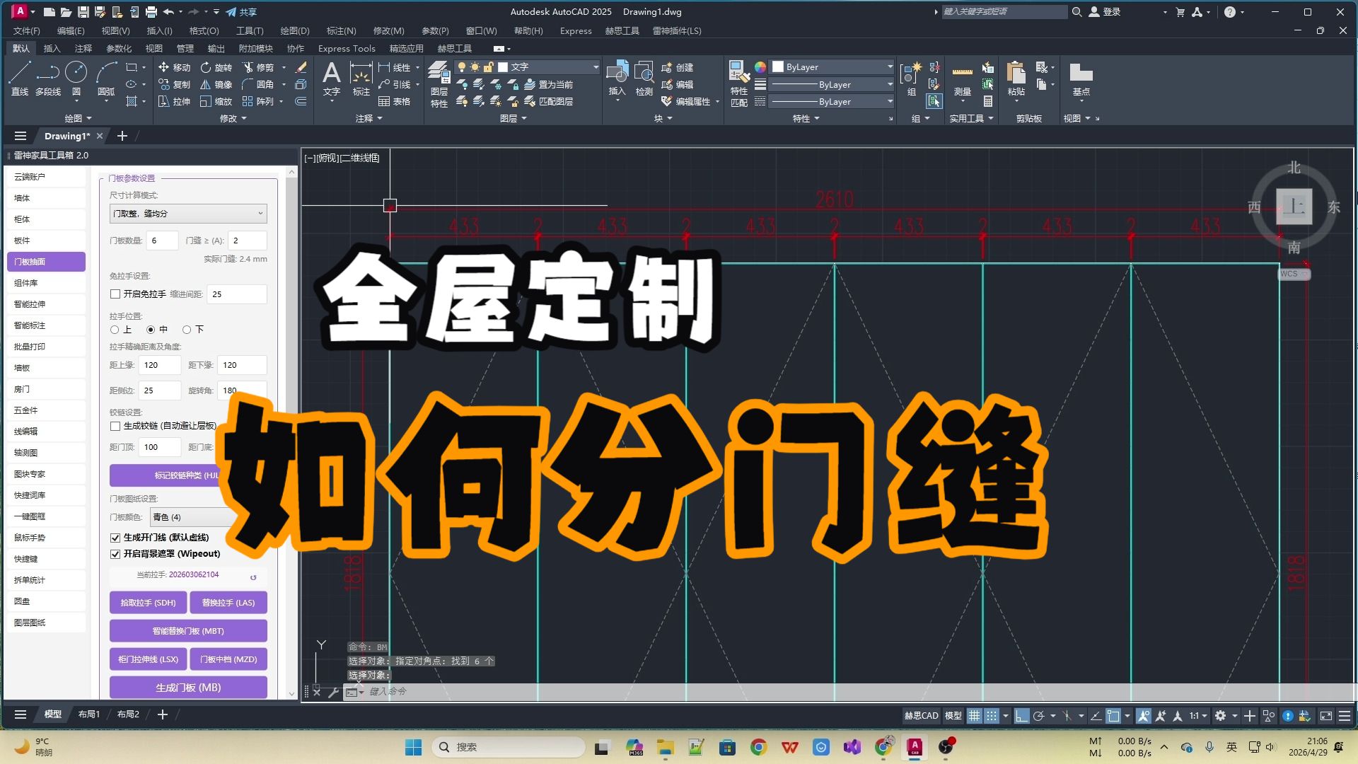Click the Plot/Print icon in quick access toolbar
Viewport: 1358px width, 764px height.
(151, 12)
